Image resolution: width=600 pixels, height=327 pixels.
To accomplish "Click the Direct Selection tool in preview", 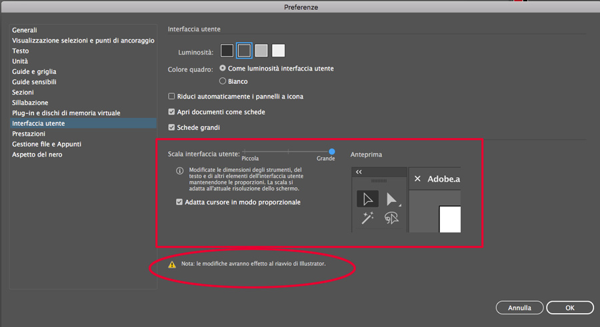I will 392,199.
